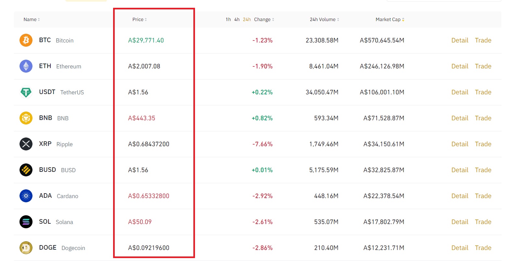This screenshot has width=506, height=261.
Task: Sort by Name column arrows
Action: 39,19
